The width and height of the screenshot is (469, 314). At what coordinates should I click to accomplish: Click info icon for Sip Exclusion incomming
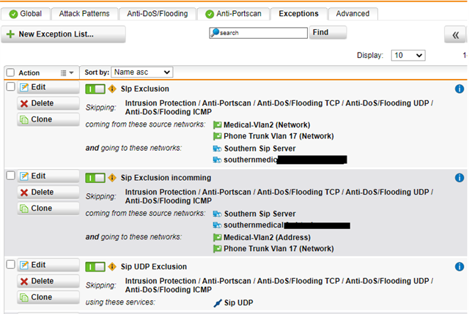pyautogui.click(x=459, y=178)
